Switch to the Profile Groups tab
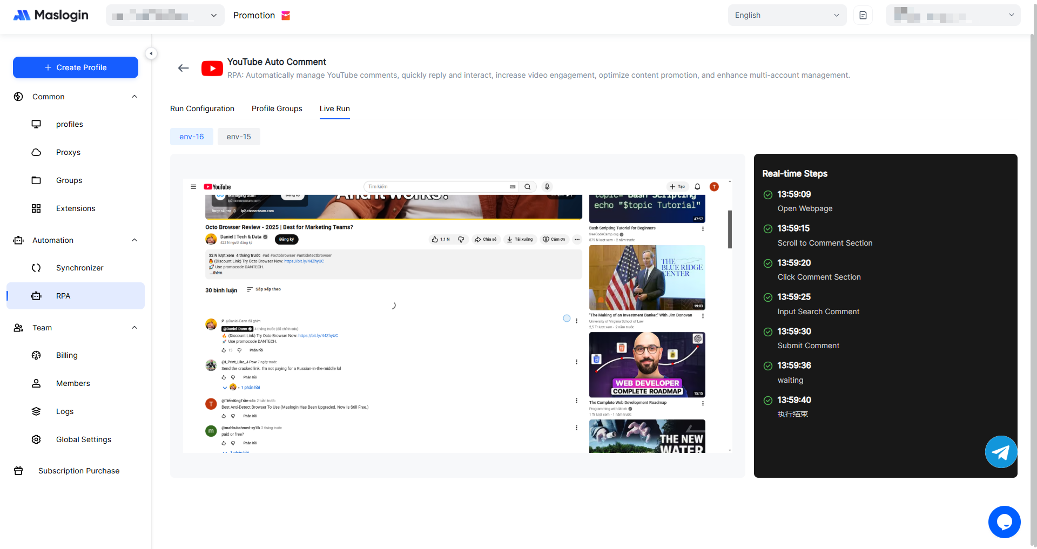This screenshot has width=1037, height=549. pyautogui.click(x=277, y=109)
